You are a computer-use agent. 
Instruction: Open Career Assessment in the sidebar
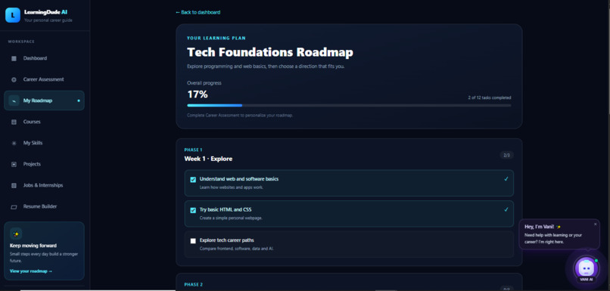(44, 79)
